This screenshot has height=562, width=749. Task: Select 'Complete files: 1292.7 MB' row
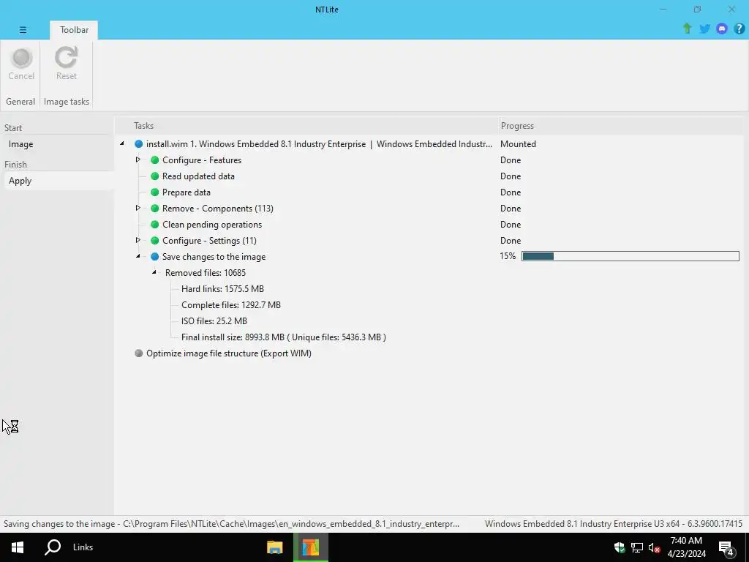click(231, 305)
